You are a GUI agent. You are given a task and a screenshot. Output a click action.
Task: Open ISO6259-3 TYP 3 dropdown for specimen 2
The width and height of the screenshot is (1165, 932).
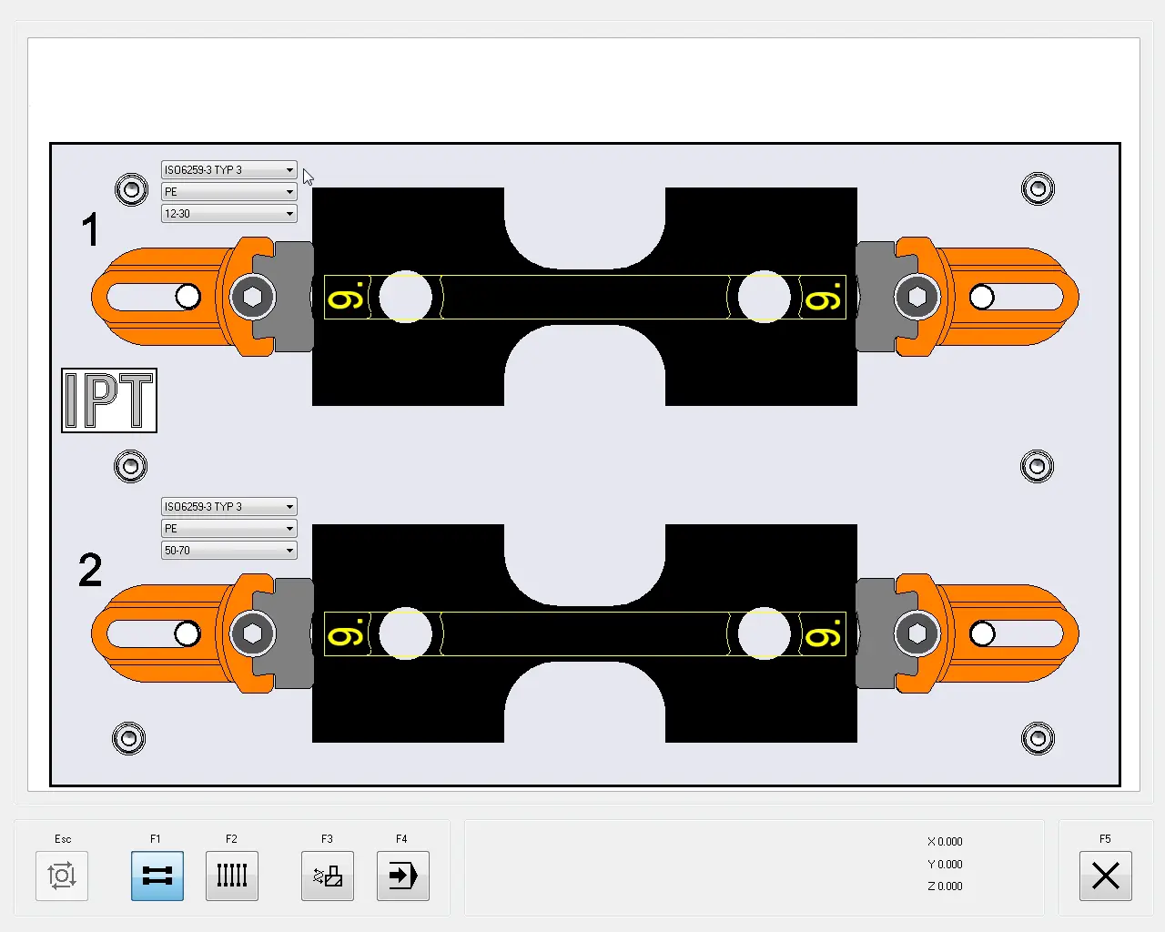point(228,507)
